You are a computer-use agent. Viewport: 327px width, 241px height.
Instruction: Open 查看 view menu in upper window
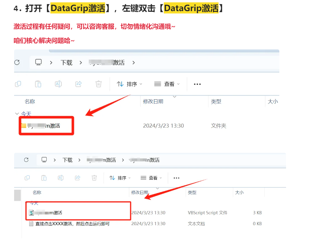pyautogui.click(x=167, y=84)
